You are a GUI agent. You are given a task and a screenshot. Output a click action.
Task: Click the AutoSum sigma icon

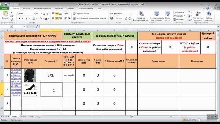click(189, 12)
